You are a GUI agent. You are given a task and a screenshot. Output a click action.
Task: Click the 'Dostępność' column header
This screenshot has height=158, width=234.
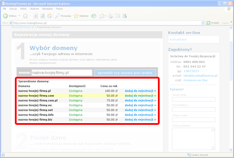click(x=77, y=86)
